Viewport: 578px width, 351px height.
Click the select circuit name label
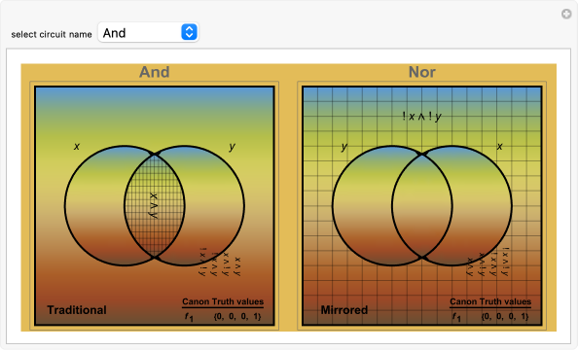(x=52, y=34)
